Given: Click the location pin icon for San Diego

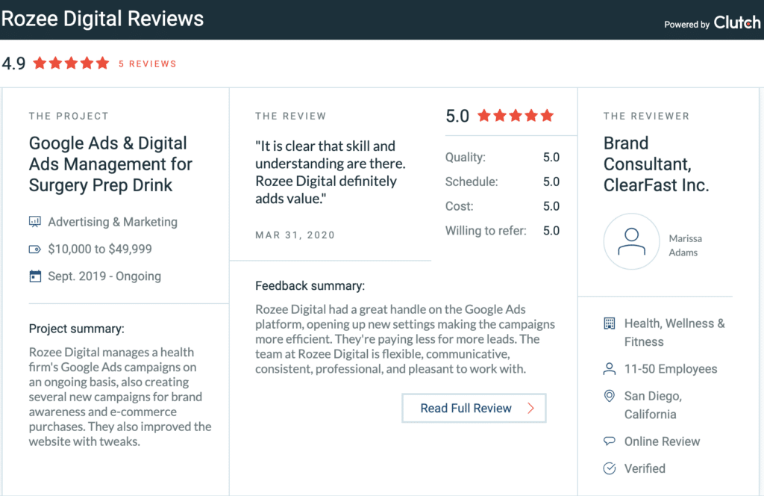Looking at the screenshot, I should (610, 396).
